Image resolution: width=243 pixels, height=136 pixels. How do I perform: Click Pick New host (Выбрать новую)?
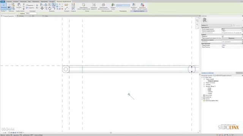pyautogui.click(x=113, y=6)
